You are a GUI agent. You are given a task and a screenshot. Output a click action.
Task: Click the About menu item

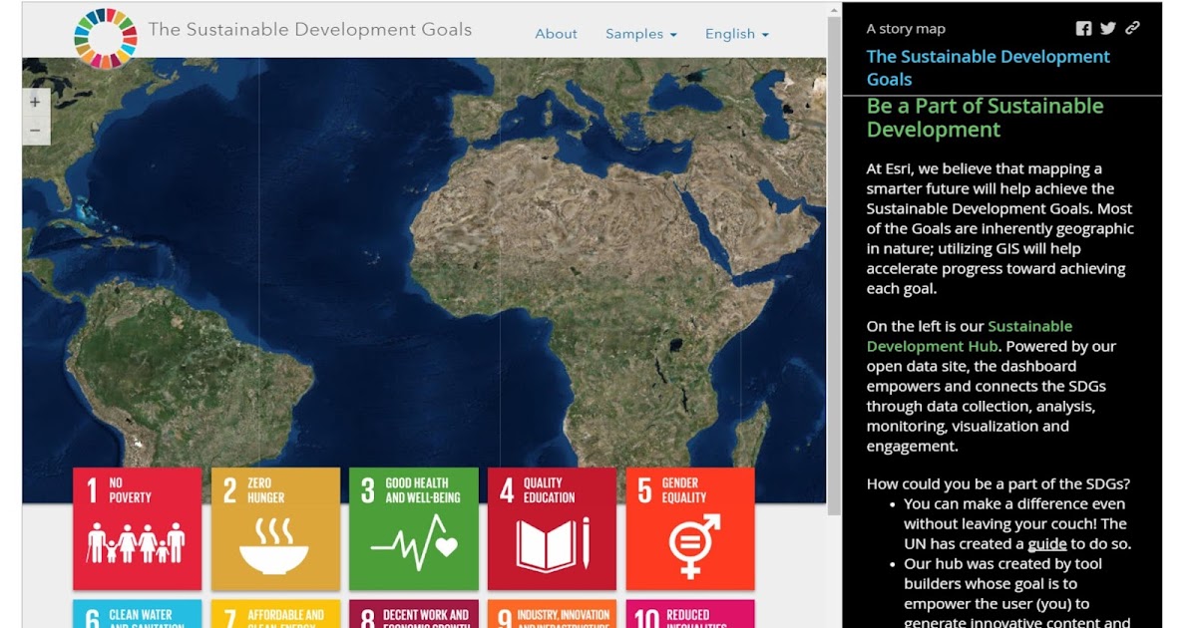tap(556, 34)
